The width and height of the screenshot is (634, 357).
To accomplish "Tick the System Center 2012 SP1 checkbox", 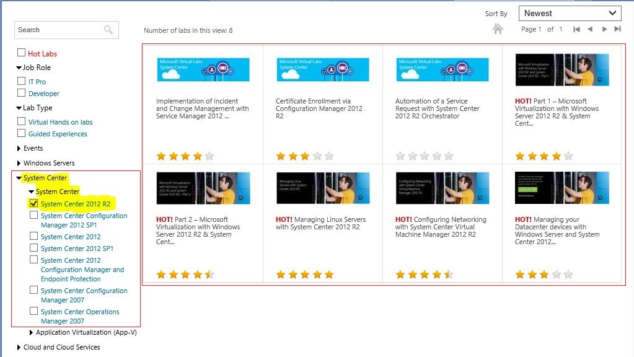I will [34, 248].
